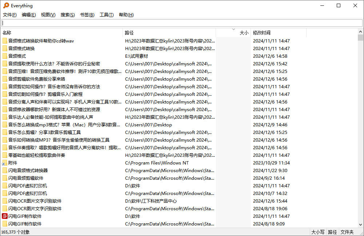Click the vertical scrollbar thumb

360,37
